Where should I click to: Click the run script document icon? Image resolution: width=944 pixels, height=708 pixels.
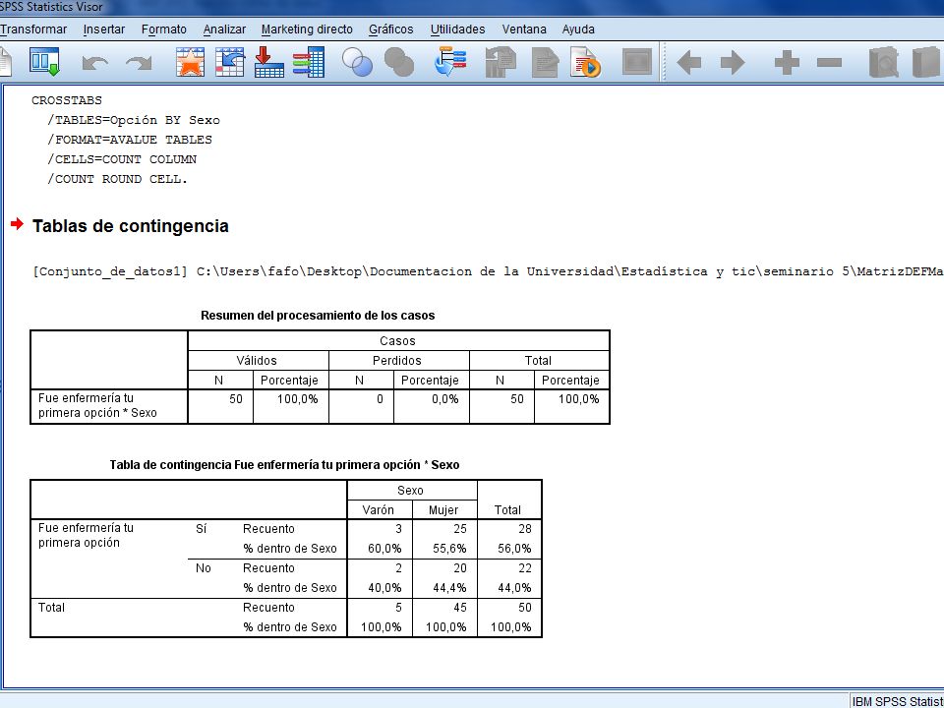coord(585,62)
